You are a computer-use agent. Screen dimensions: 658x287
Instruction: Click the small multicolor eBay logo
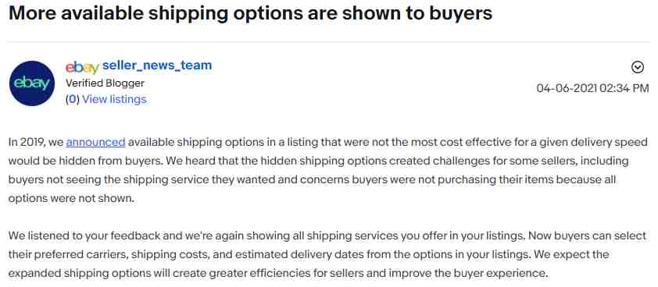tap(82, 66)
